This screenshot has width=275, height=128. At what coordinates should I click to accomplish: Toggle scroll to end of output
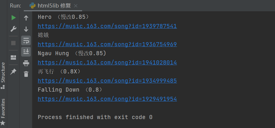[x=26, y=52]
